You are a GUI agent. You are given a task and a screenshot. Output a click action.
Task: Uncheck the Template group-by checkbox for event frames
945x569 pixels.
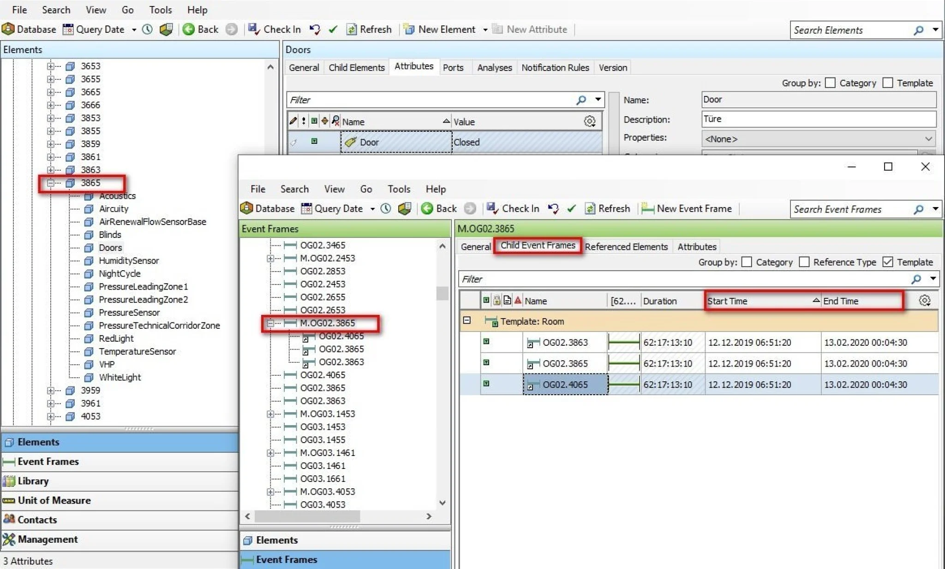[x=888, y=262]
